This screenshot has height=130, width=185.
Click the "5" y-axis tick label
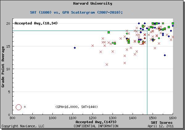(9, 92)
